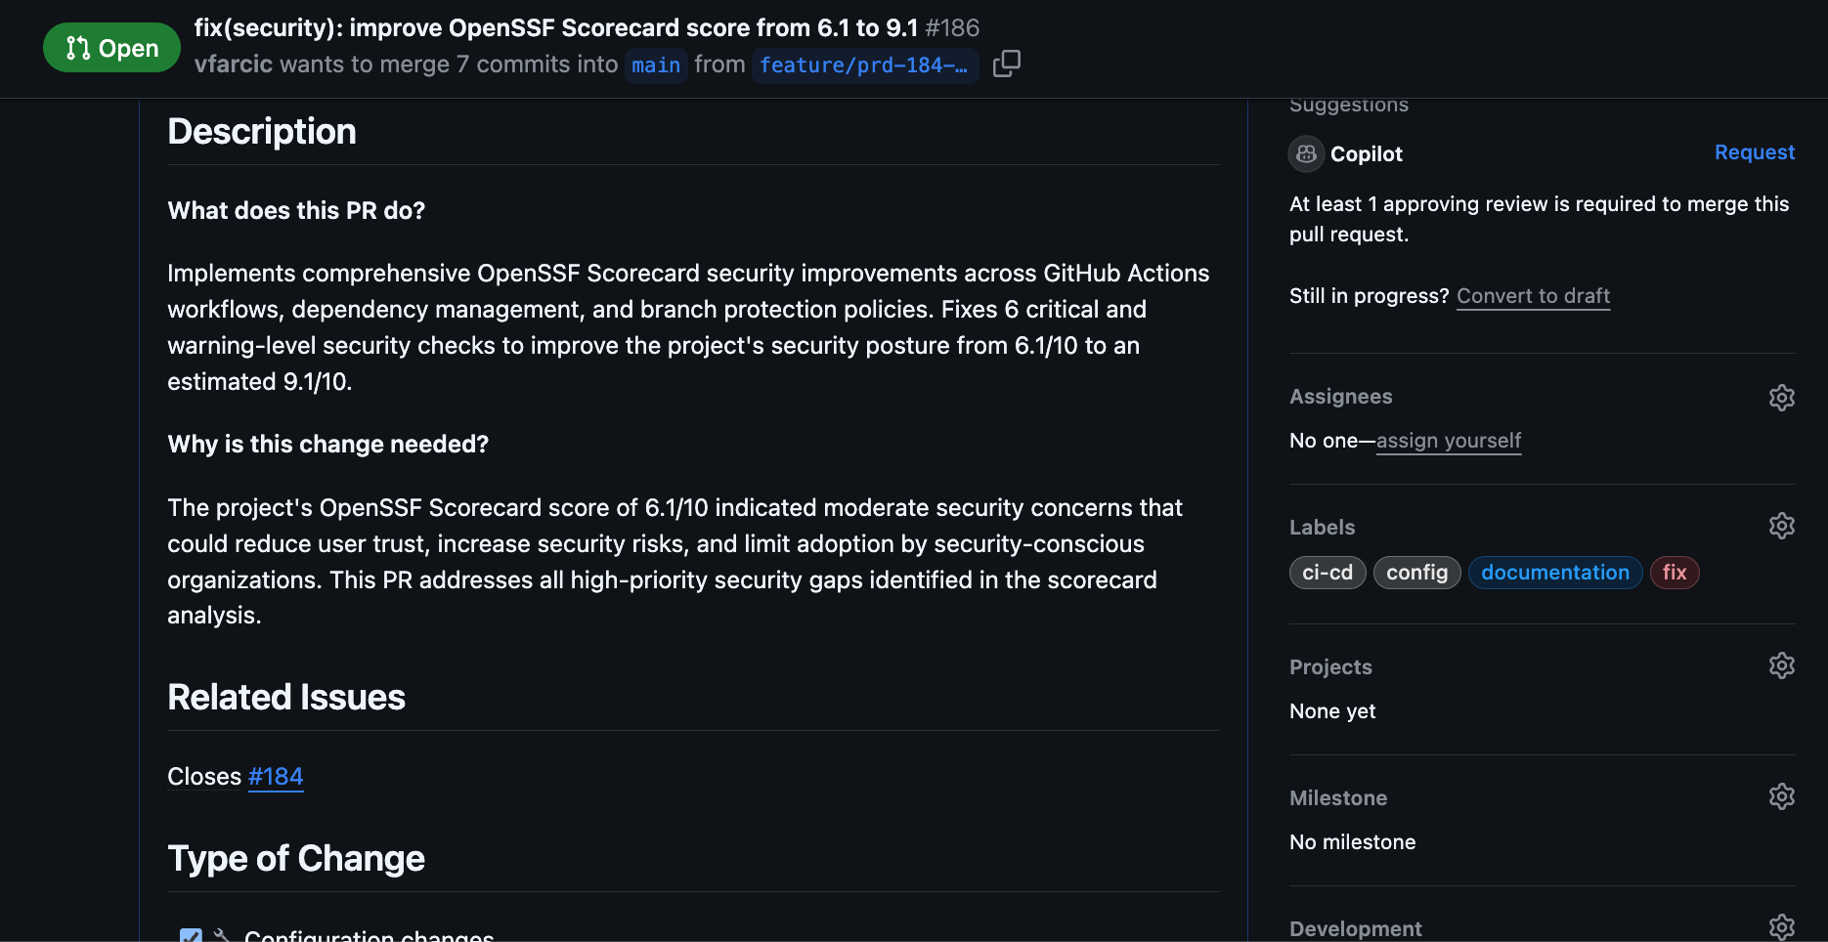Open linked issue #184
The width and height of the screenshot is (1828, 942).
[276, 777]
